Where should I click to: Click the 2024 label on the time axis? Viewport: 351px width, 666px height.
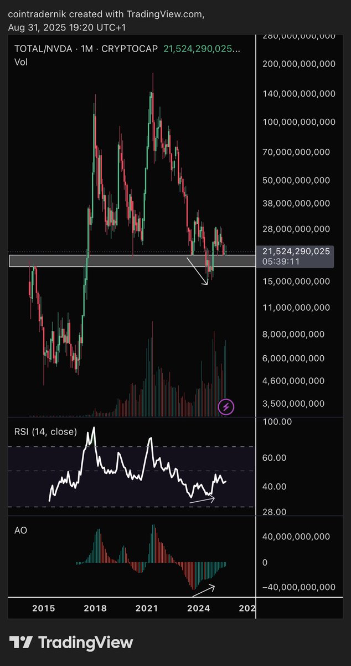tap(199, 608)
